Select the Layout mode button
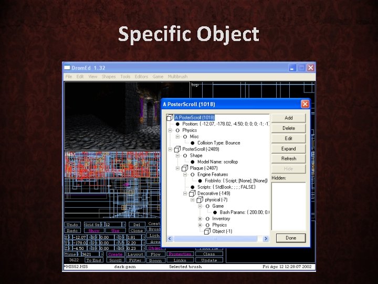Image resolution: width=378 pixels, height=284 pixels. click(135, 254)
